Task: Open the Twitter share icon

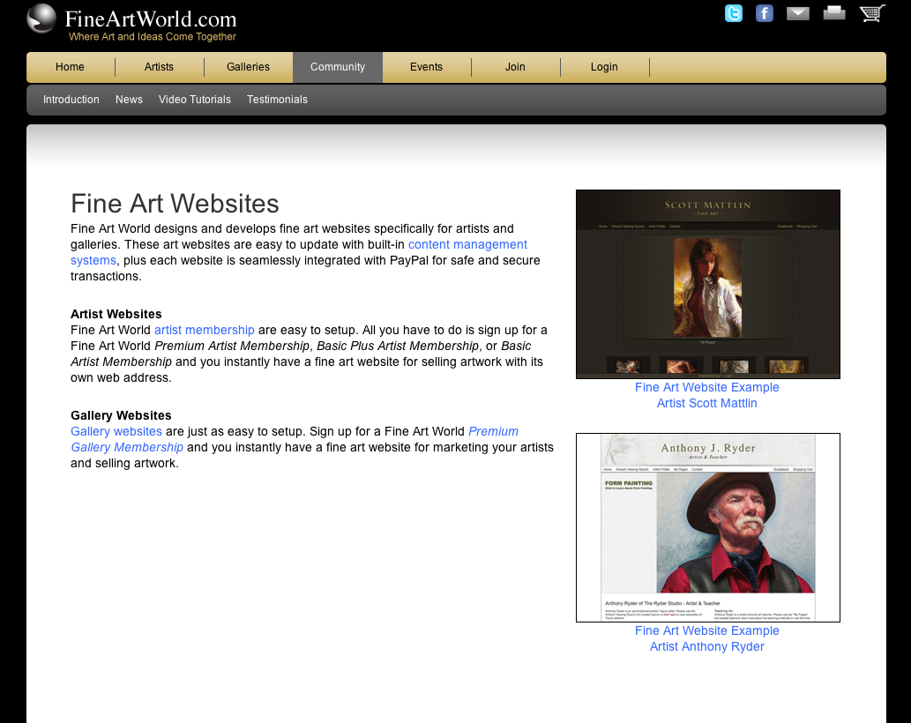Action: (733, 13)
